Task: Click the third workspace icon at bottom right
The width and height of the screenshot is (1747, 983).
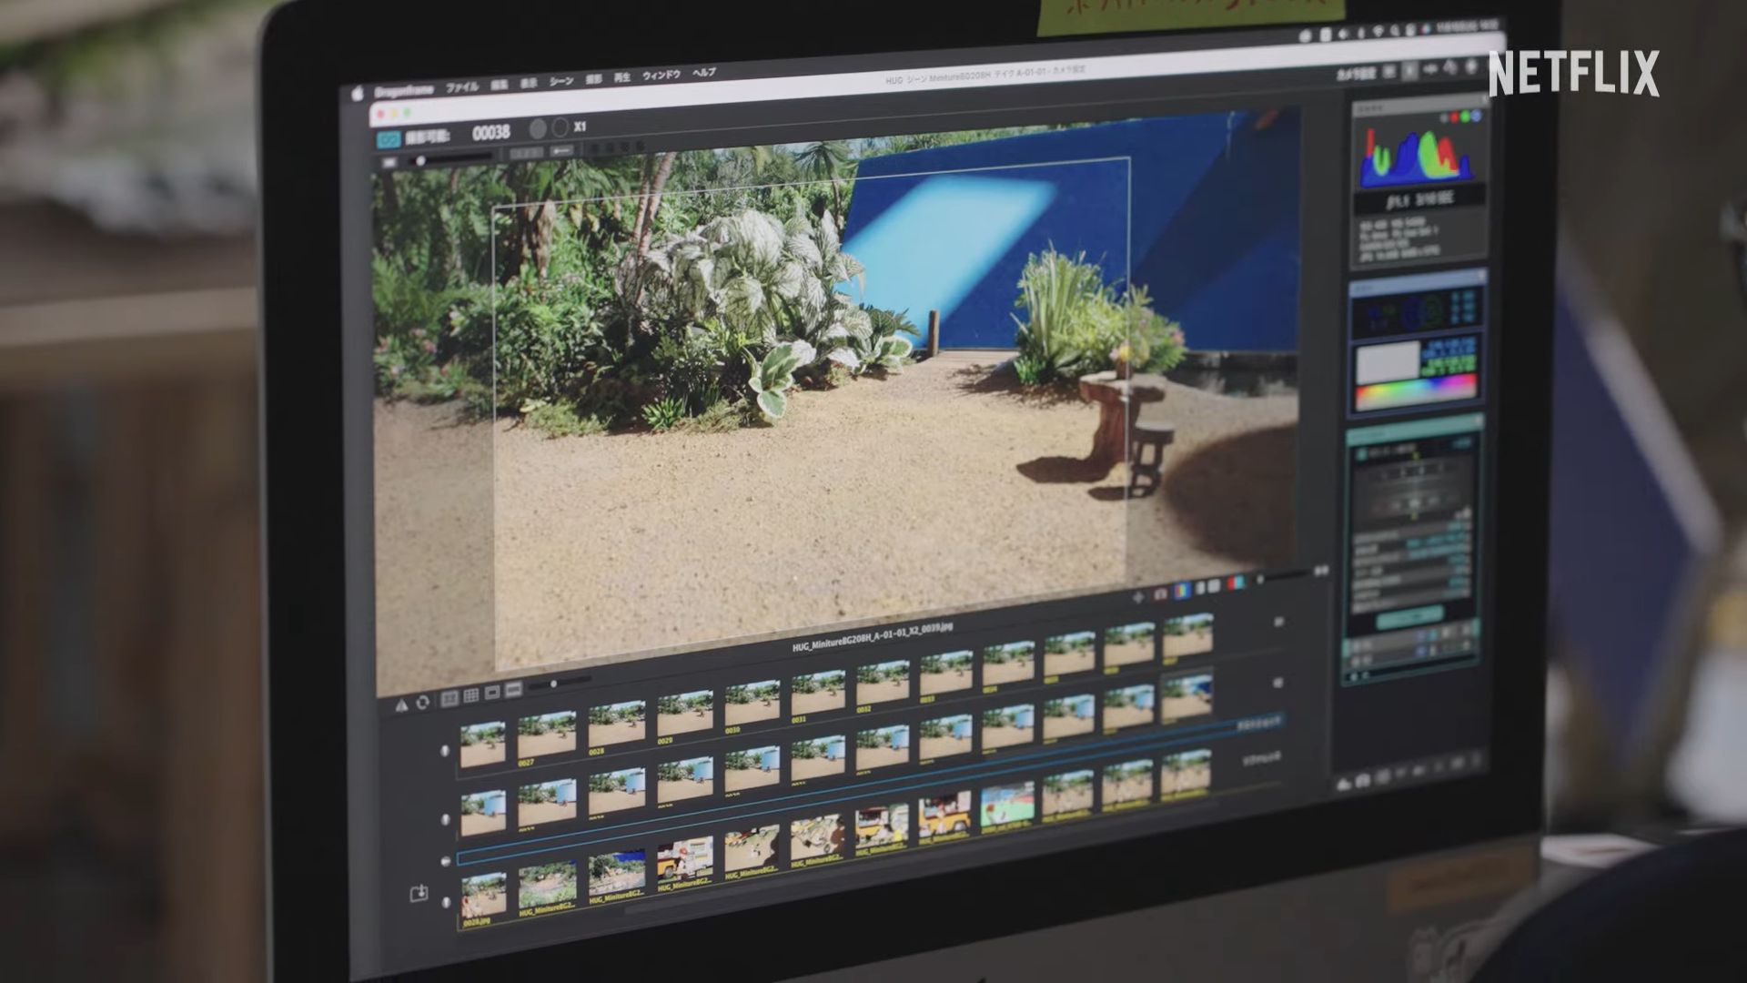Action: pos(1382,776)
